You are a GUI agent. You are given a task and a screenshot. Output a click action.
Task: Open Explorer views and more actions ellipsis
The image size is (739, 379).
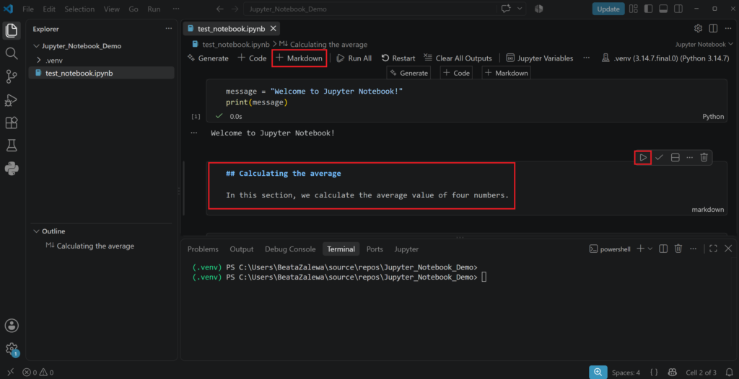point(169,29)
